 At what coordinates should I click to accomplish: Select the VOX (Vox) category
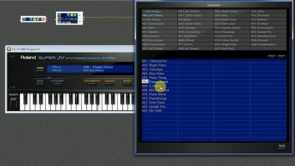click(x=268, y=11)
